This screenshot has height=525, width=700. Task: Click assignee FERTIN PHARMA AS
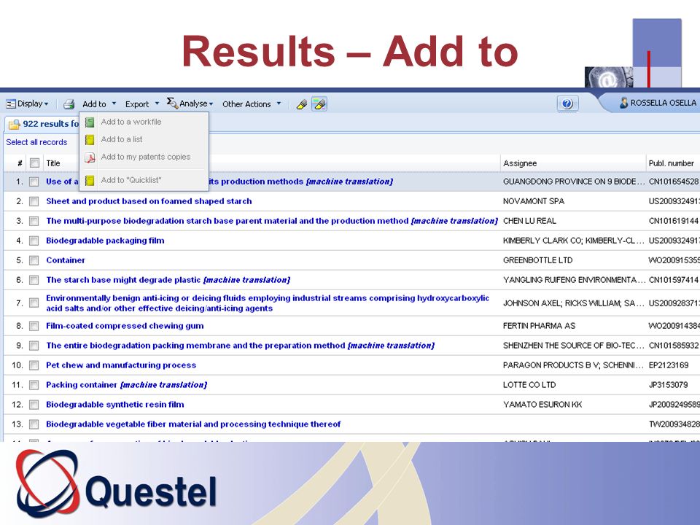click(539, 326)
